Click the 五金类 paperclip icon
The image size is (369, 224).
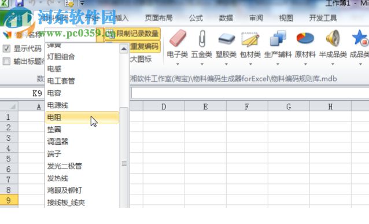tap(202, 38)
